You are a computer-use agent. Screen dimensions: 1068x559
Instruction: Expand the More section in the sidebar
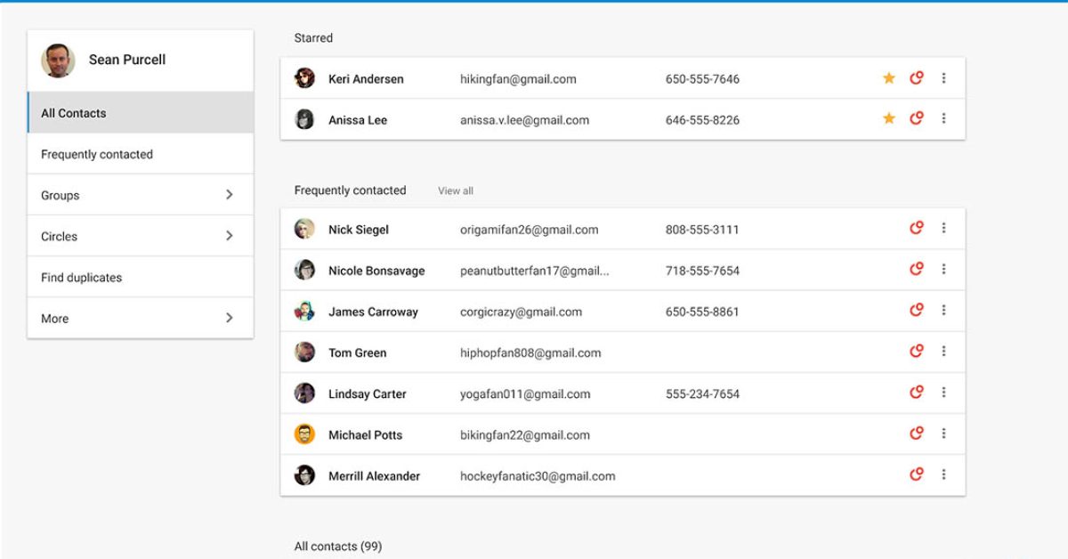tap(229, 318)
